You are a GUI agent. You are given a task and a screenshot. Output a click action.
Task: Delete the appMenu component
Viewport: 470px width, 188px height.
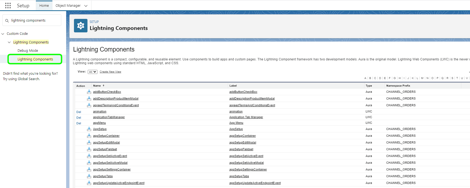point(79,123)
